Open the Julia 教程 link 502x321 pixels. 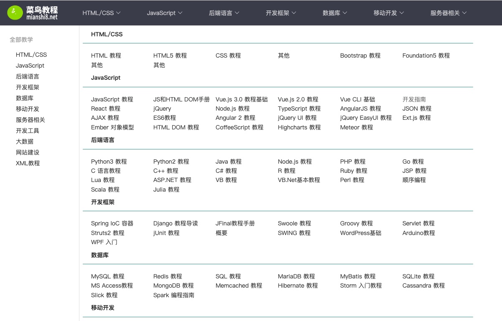tap(166, 190)
